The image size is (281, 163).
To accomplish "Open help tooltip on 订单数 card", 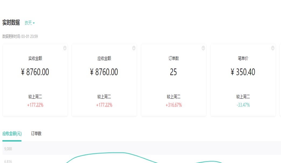I will (203, 48).
